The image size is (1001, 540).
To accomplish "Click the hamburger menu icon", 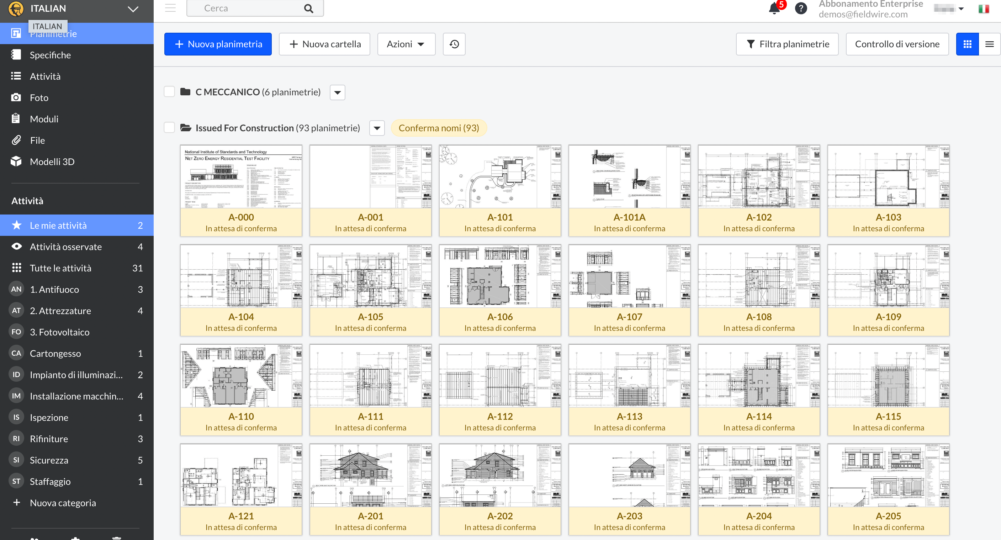I will 170,8.
